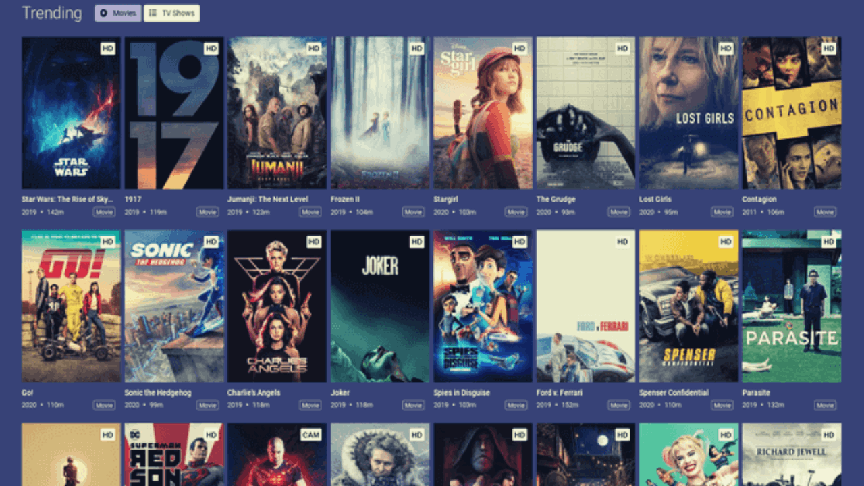This screenshot has width=864, height=486.
Task: Click the "2020 • 99m" info text
Action: [144, 406]
